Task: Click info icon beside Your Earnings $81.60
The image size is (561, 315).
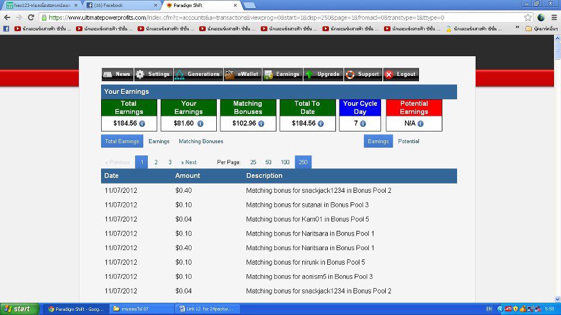Action: click(x=200, y=123)
